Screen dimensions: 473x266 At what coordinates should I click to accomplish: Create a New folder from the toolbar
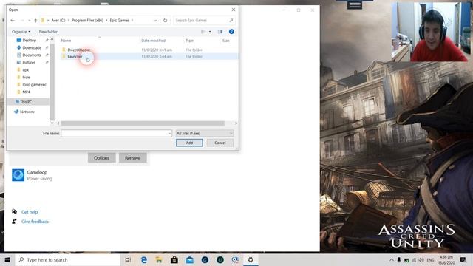pos(48,32)
